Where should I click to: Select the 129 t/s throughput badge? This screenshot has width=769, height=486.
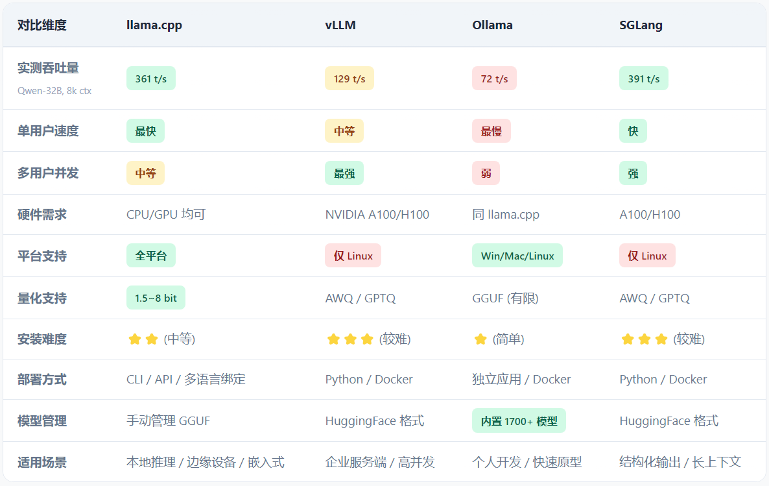(349, 79)
